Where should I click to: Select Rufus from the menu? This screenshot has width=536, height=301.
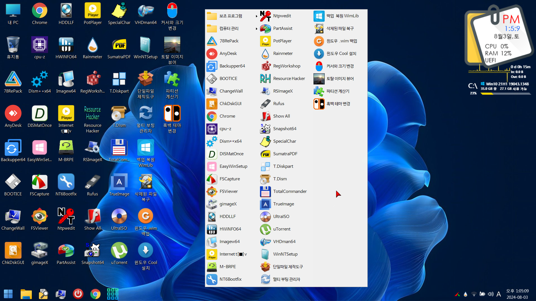tap(285, 104)
